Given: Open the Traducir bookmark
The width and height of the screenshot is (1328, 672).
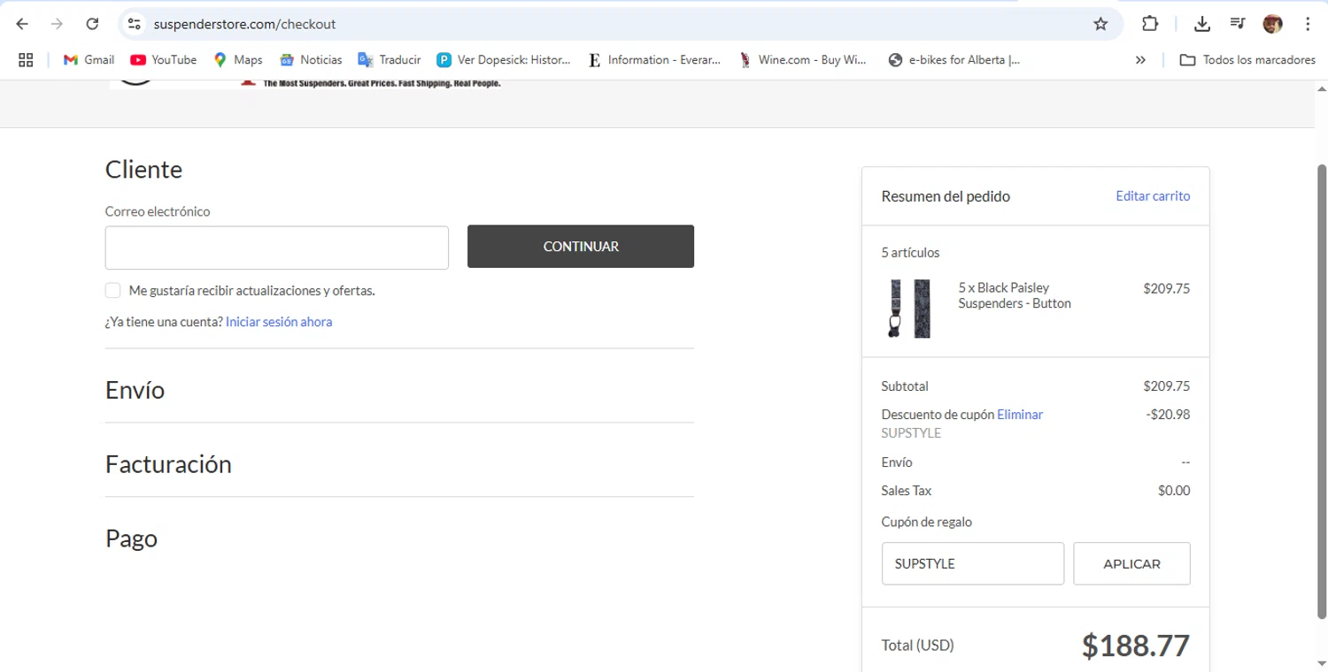Looking at the screenshot, I should coord(390,60).
